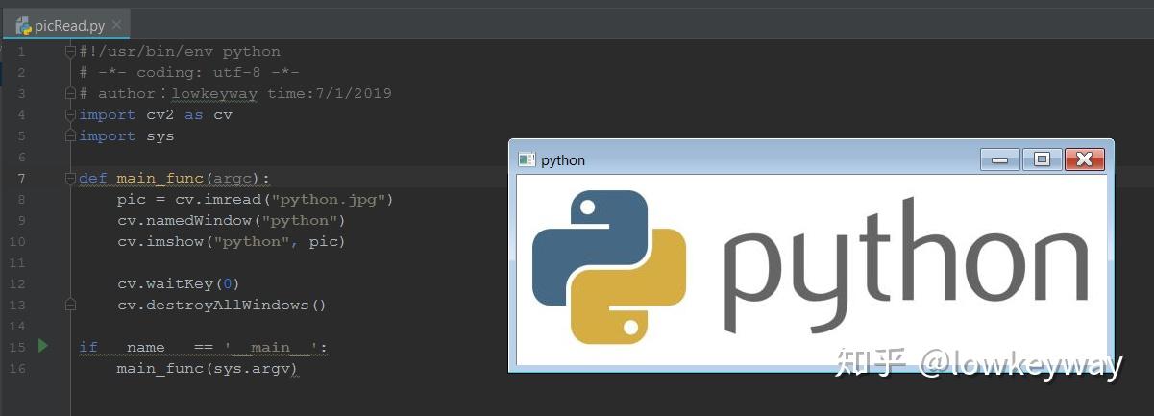
Task: Maximize the python image window
Action: (1042, 159)
